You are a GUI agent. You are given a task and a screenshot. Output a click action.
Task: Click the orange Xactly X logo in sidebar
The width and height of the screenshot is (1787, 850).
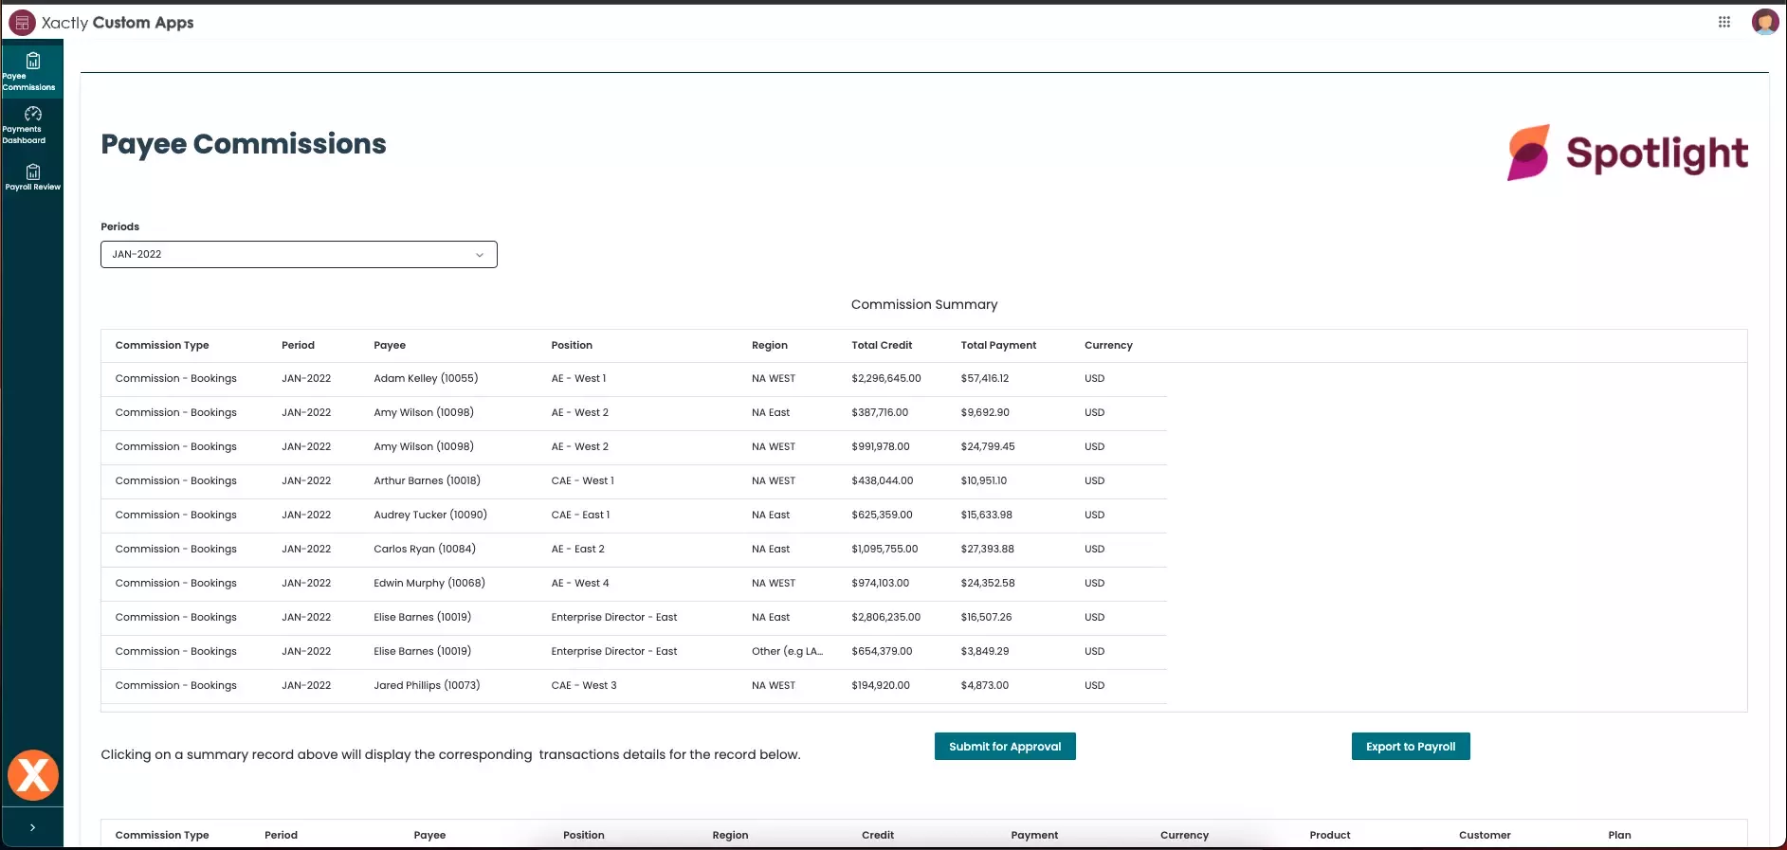(33, 775)
